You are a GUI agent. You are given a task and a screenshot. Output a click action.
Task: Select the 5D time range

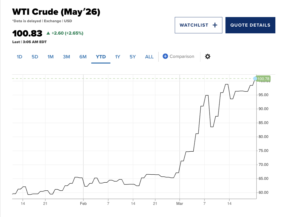click(35, 57)
